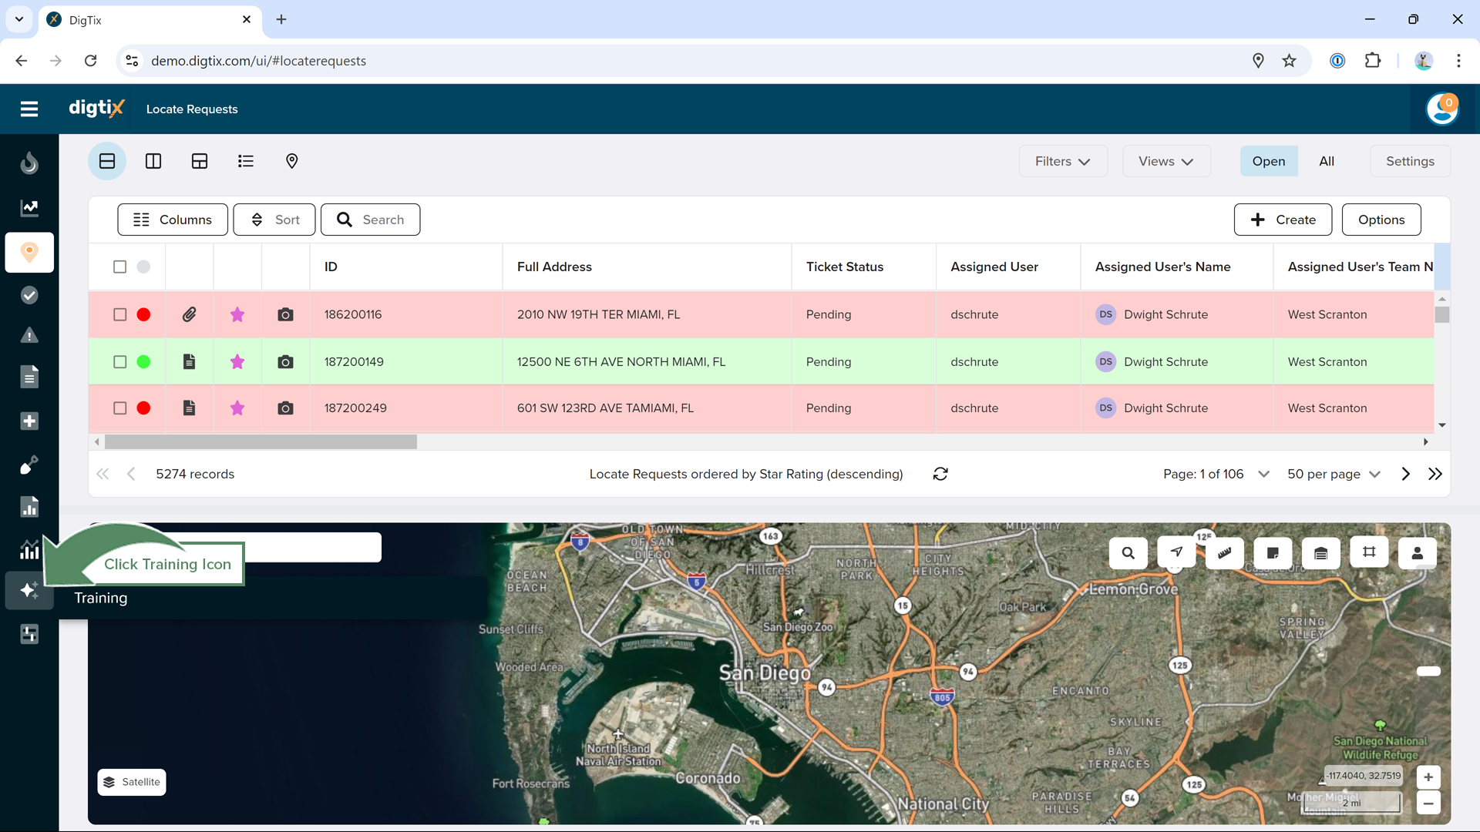Select the Open tab

point(1268,161)
